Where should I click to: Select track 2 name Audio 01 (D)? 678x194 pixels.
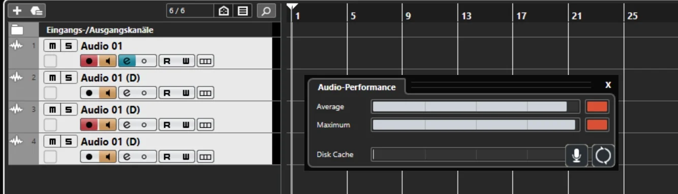[110, 78]
